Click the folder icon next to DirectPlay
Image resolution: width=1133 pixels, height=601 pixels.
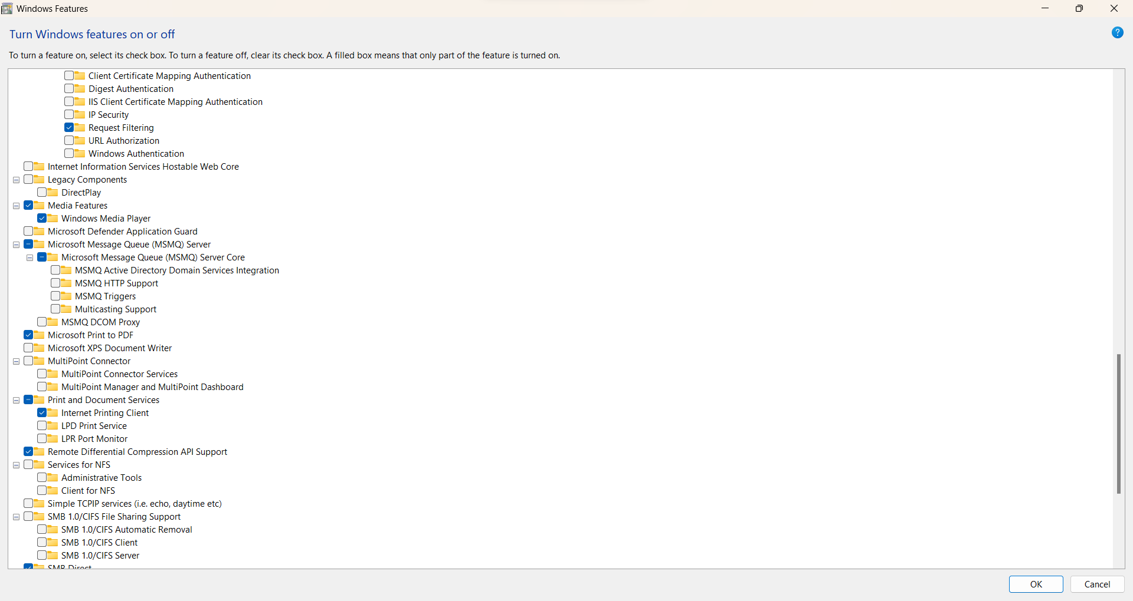pyautogui.click(x=52, y=192)
